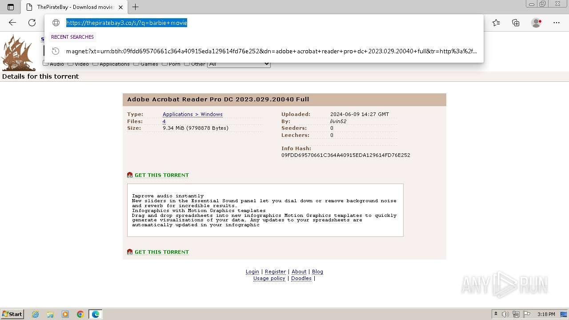
Task: Open the Blog link
Action: (x=317, y=272)
